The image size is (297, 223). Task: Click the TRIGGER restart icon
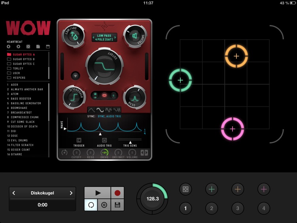click(x=79, y=140)
